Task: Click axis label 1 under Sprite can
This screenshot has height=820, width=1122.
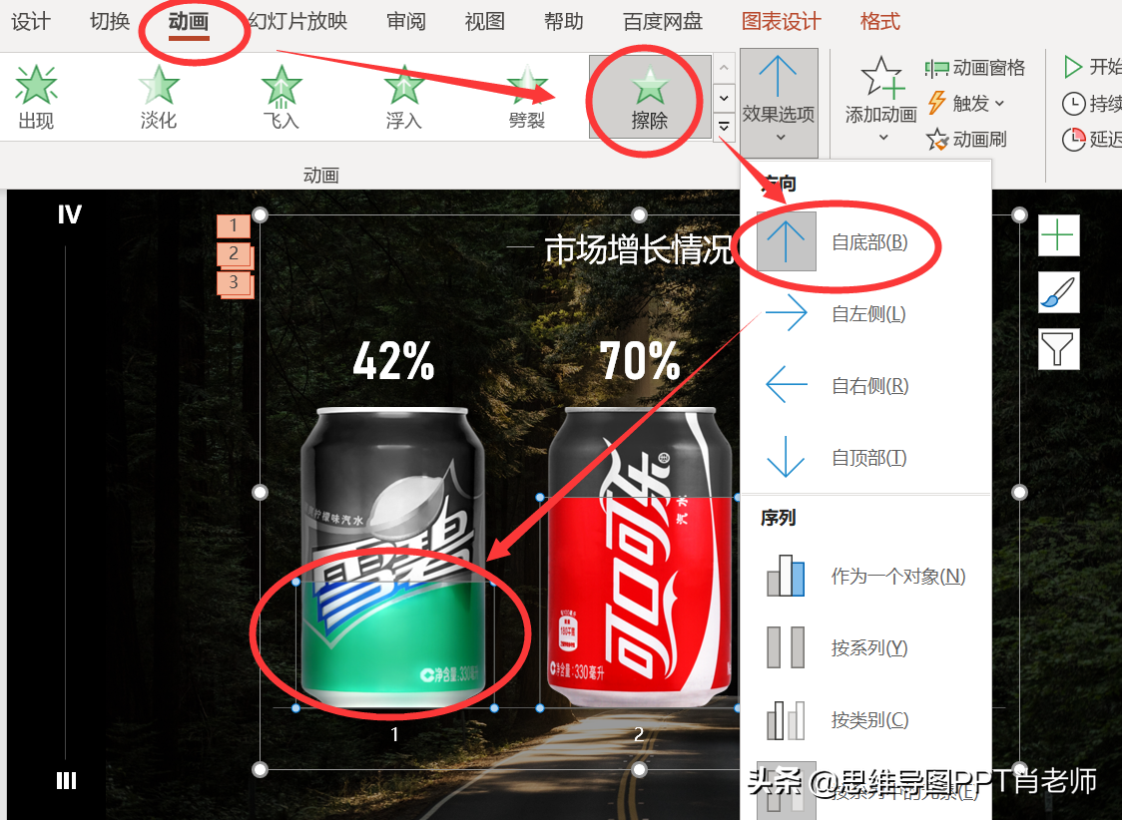Action: click(394, 734)
